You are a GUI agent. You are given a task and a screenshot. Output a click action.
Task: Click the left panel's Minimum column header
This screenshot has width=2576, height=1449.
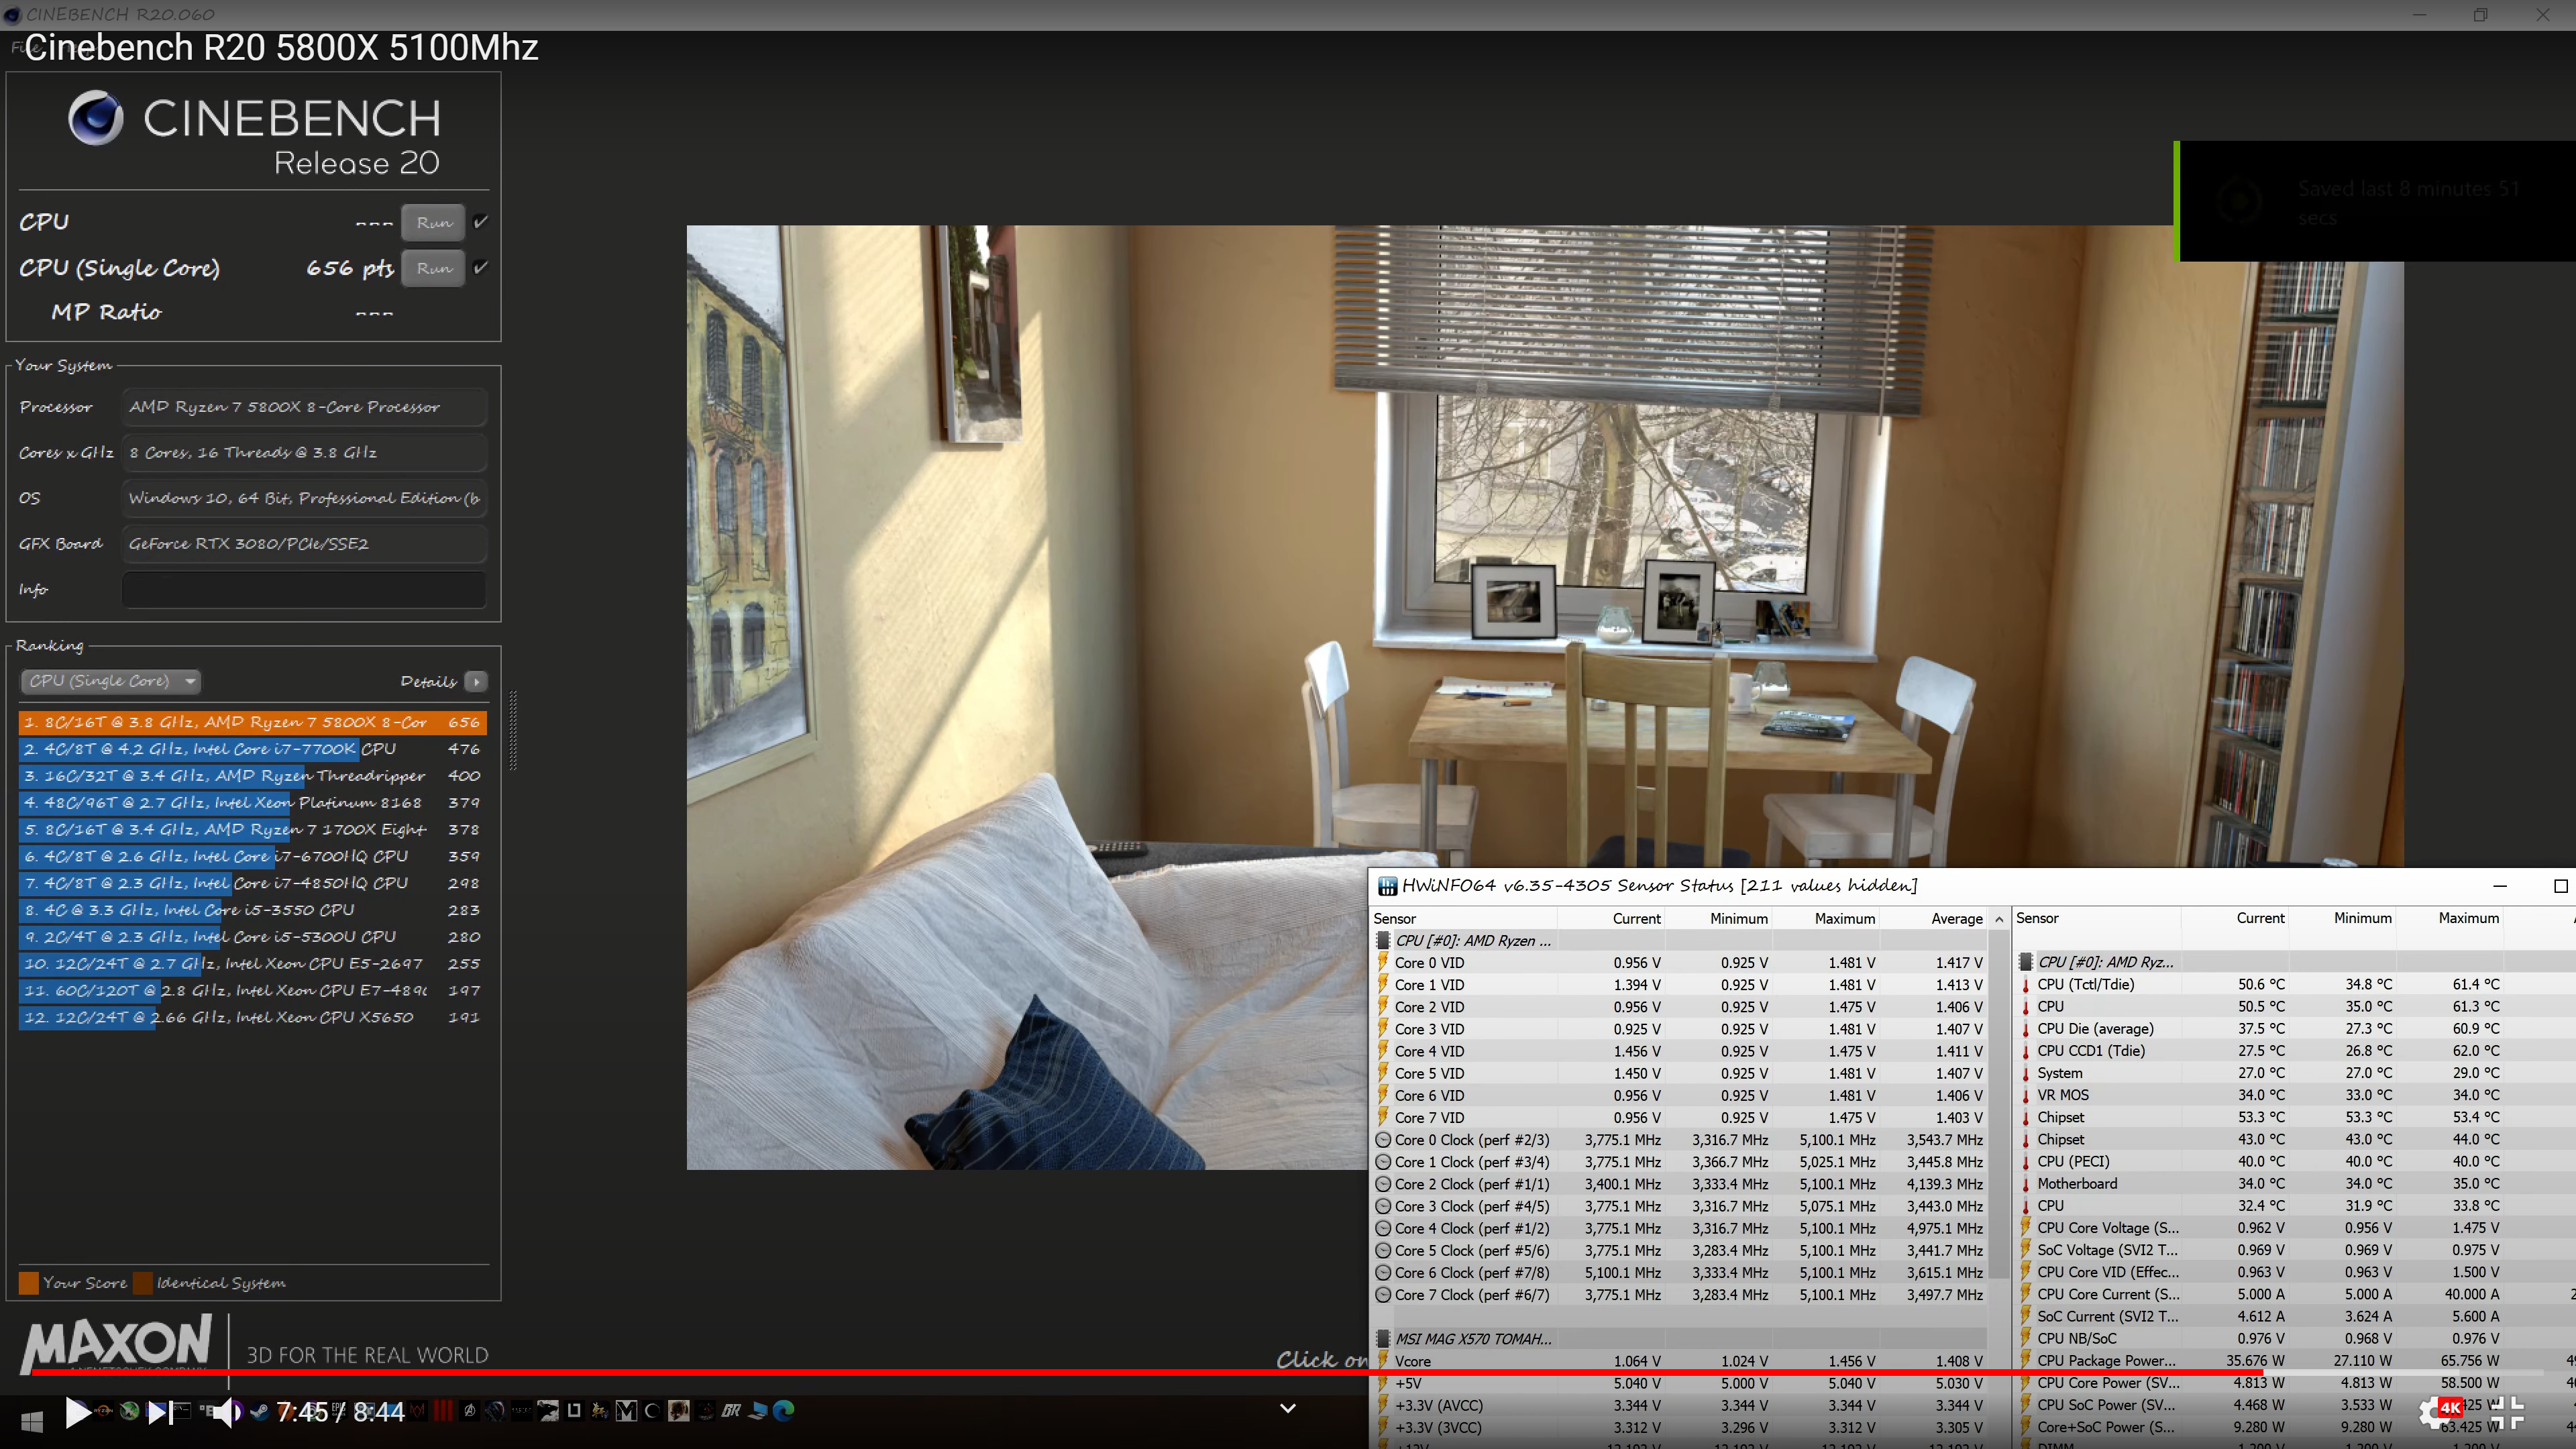1718,919
